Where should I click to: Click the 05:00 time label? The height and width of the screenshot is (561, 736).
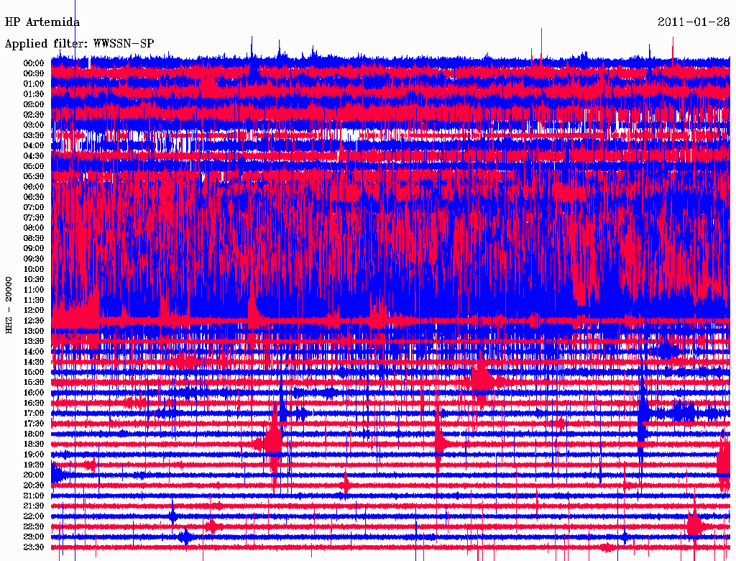point(34,166)
